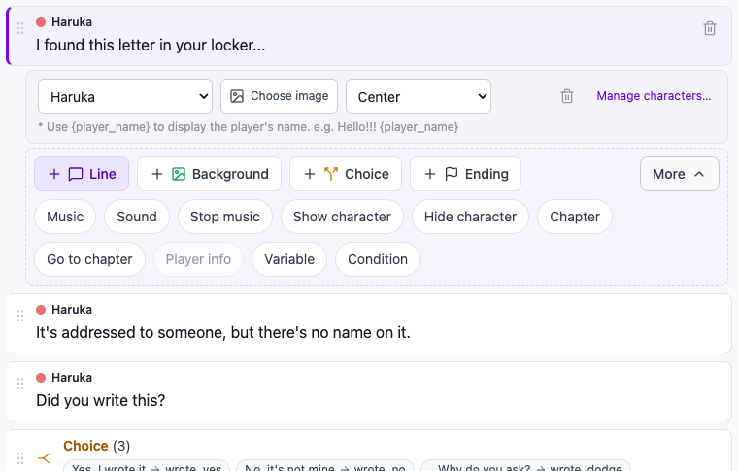This screenshot has height=471, width=738.
Task: Grab drag handle of "I found this letter" line
Action: point(20,28)
